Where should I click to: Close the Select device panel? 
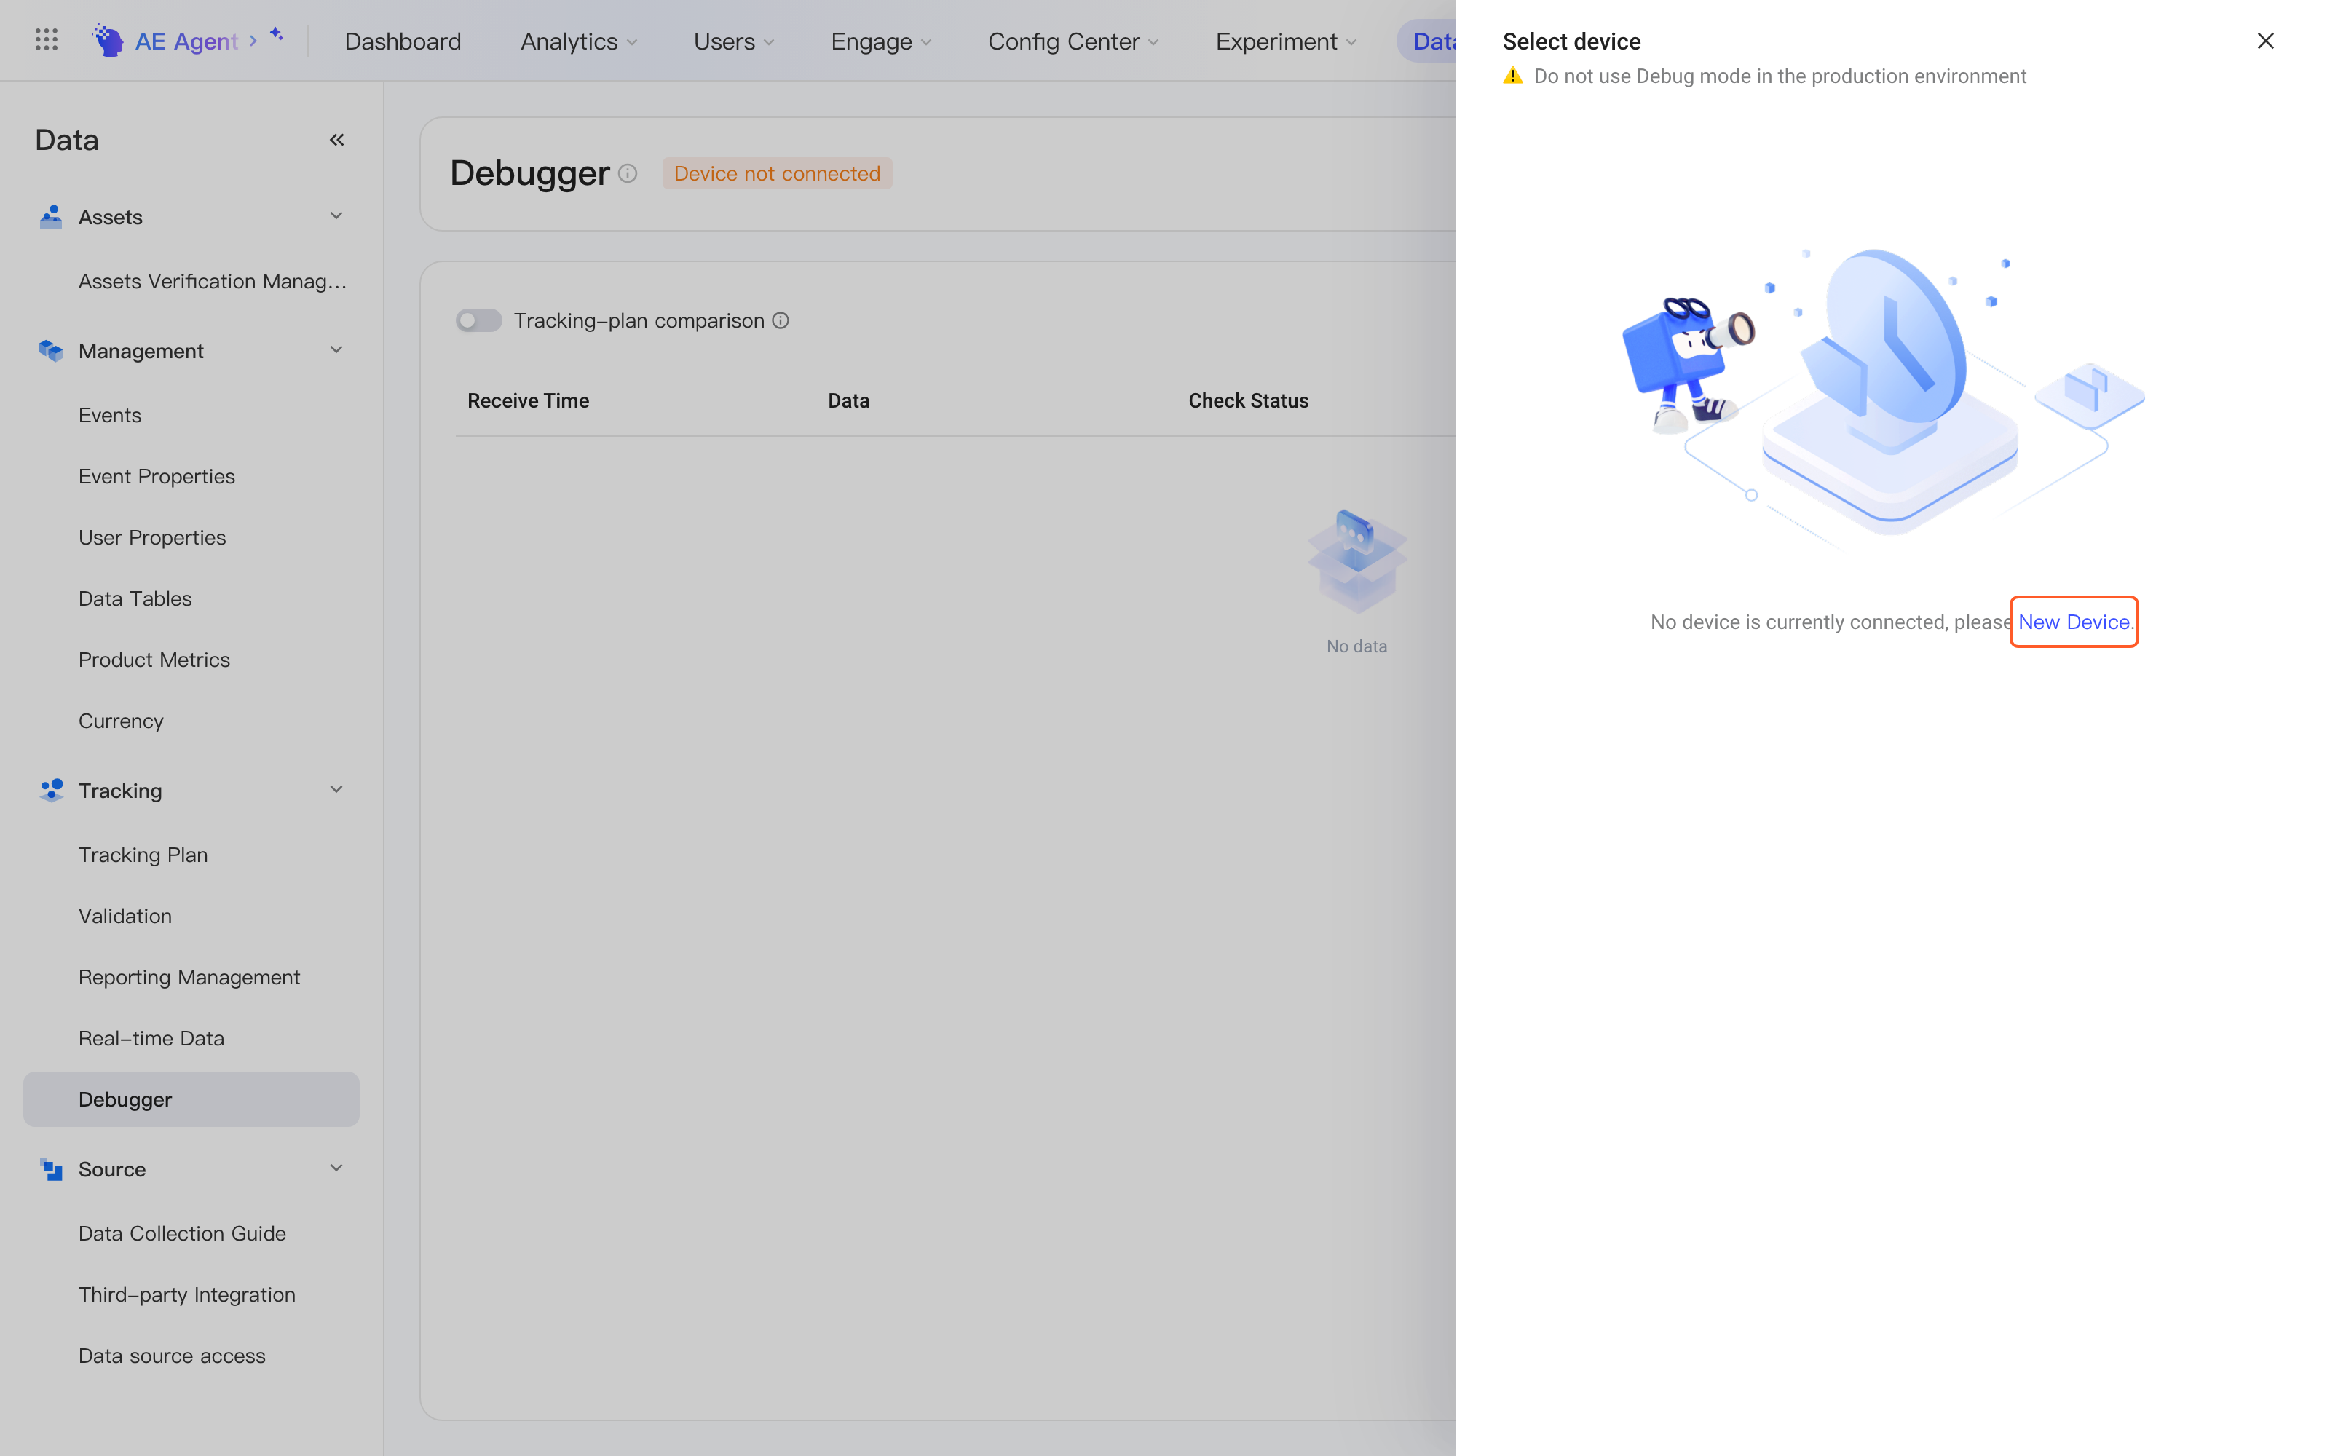point(2265,41)
